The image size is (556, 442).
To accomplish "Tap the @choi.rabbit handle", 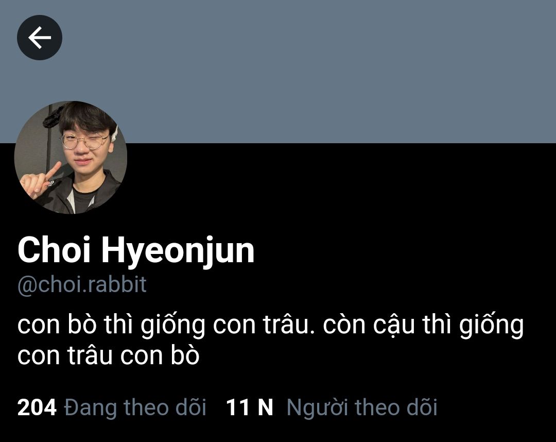I will pyautogui.click(x=82, y=284).
